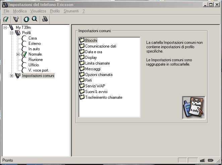Click the Suoni & avvisi folder icon
222x165 pixels.
tap(82, 91)
